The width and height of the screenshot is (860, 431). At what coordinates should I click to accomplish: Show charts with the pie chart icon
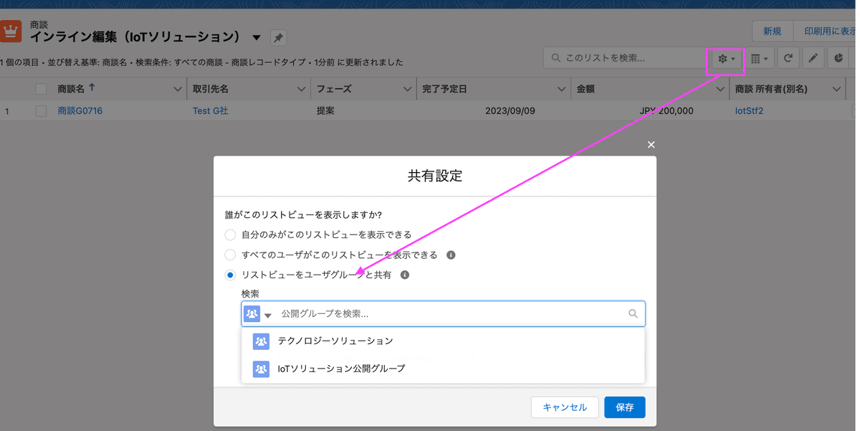pos(837,59)
